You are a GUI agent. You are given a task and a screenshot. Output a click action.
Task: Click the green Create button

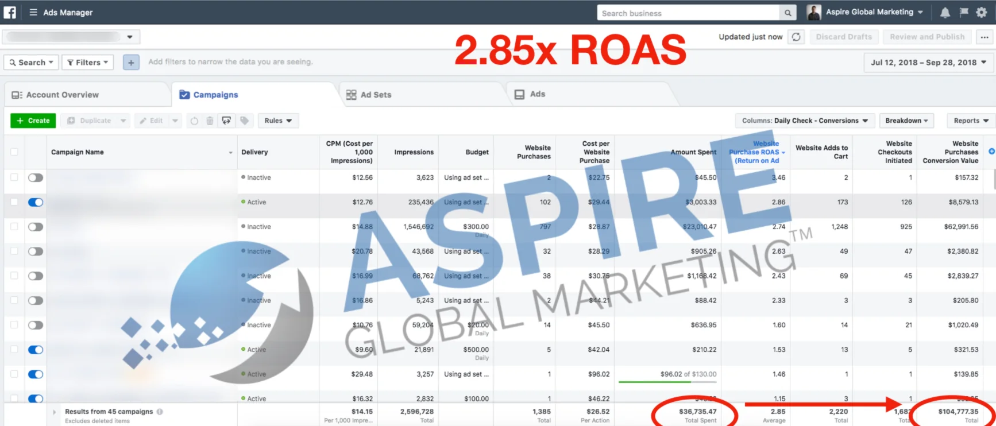(x=33, y=121)
